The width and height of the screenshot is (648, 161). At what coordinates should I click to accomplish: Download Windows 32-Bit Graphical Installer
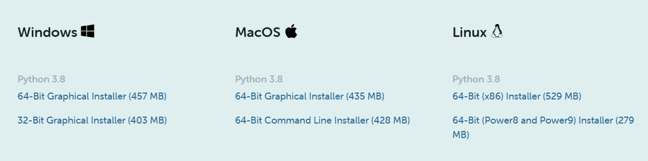pos(92,120)
